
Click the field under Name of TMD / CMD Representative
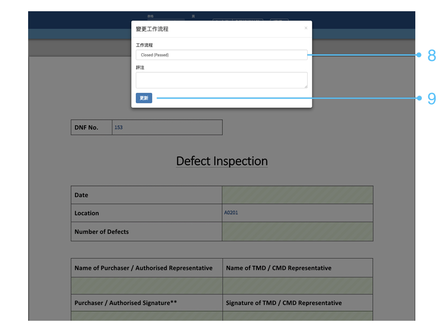[298, 286]
